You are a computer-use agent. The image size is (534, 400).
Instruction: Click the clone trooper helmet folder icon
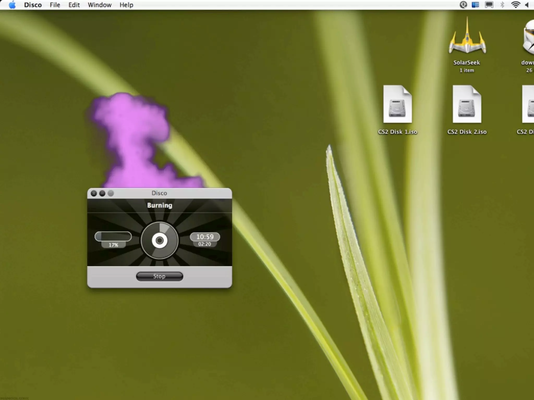[529, 38]
